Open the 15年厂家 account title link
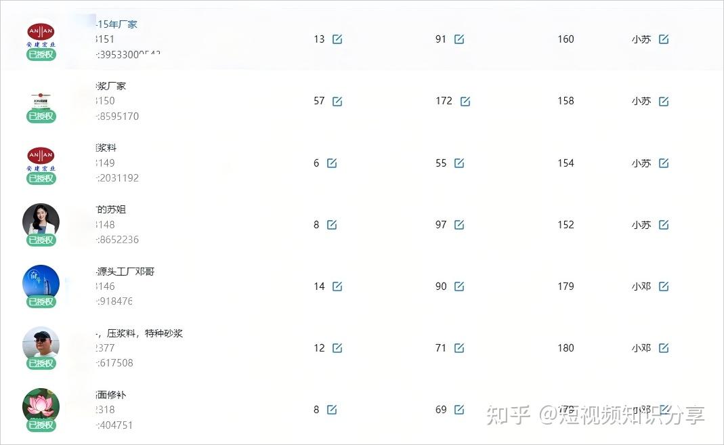The image size is (724, 445). tap(118, 24)
